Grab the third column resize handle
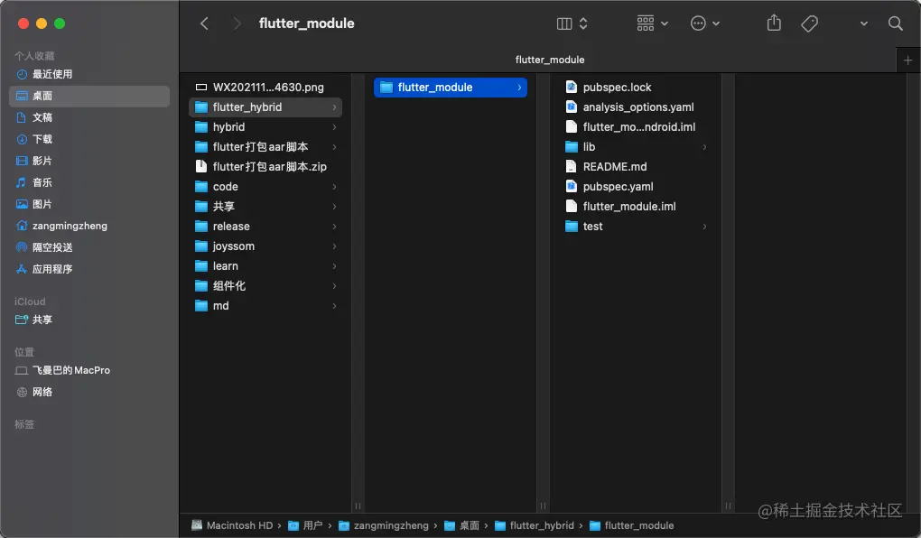 (x=728, y=506)
